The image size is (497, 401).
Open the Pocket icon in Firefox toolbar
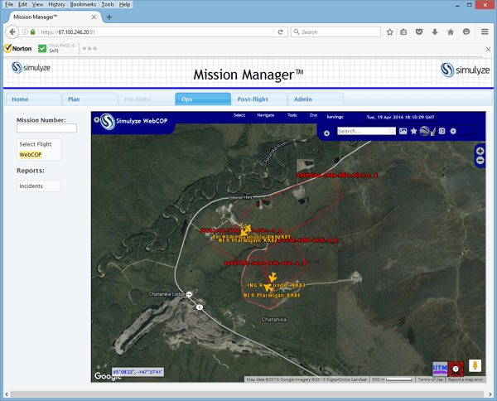point(419,32)
